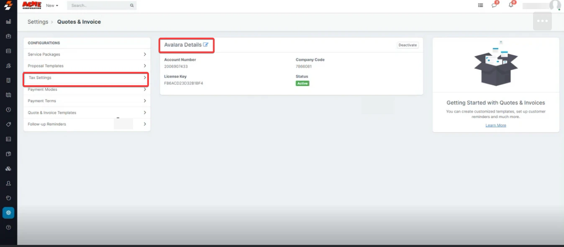Click the ACME Corporation logo

pos(32,5)
